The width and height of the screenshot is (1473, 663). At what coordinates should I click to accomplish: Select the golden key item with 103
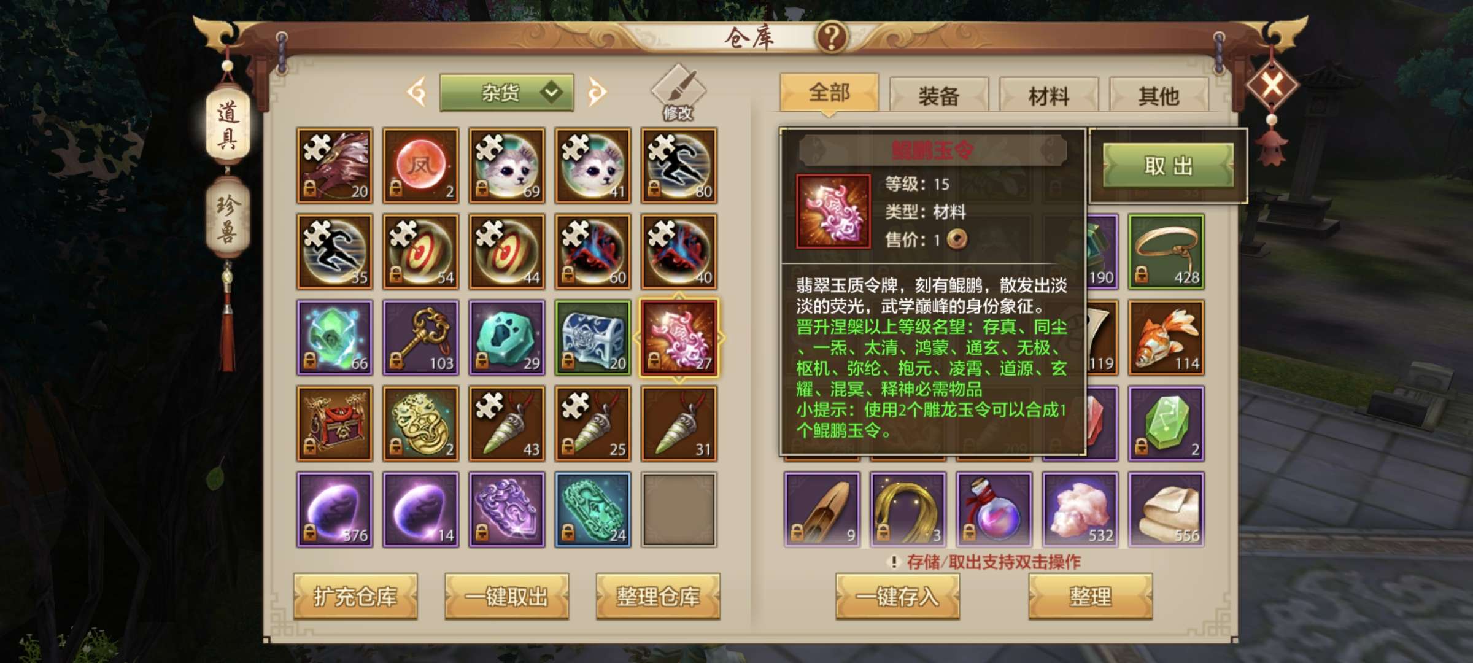(421, 338)
